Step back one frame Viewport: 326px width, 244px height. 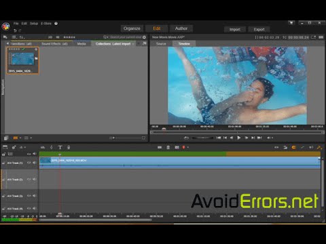[x=232, y=138]
